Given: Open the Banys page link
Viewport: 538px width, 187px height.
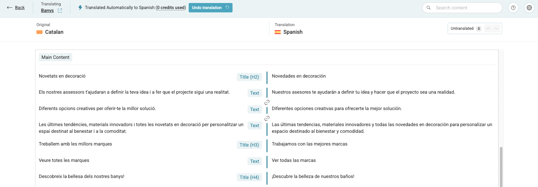Looking at the screenshot, I should point(47,10).
